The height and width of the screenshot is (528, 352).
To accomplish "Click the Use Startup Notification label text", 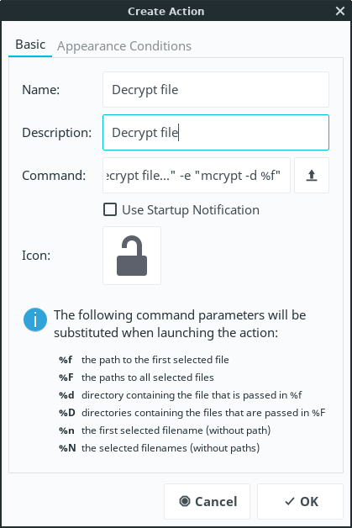I will point(191,210).
